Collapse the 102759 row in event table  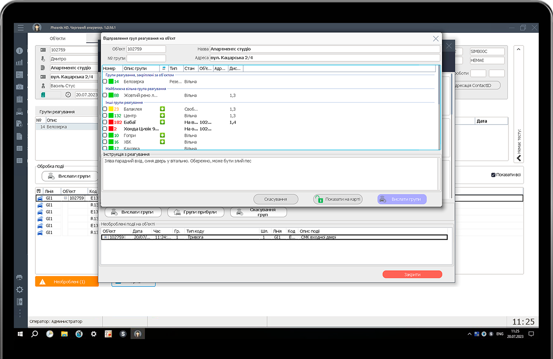[x=66, y=198]
